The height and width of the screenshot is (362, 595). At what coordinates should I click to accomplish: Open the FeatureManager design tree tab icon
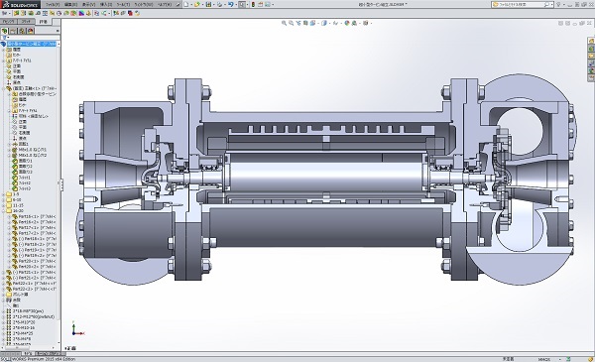[5, 31]
